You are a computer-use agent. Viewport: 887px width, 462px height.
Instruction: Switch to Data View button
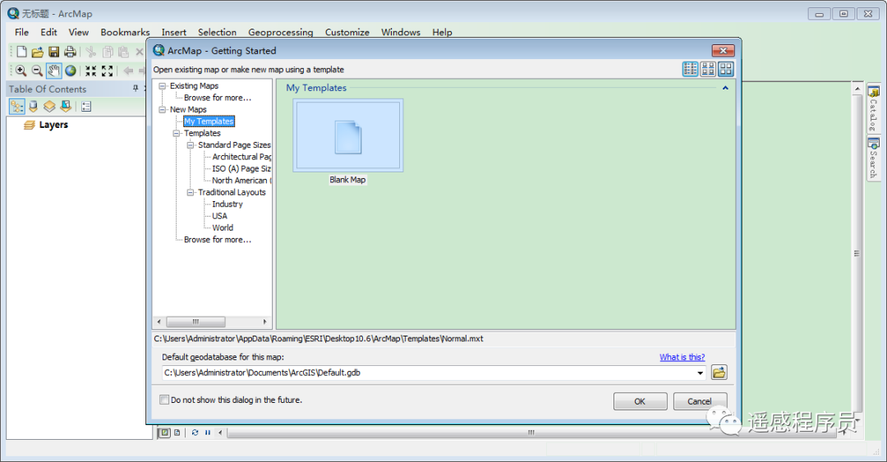(x=164, y=432)
